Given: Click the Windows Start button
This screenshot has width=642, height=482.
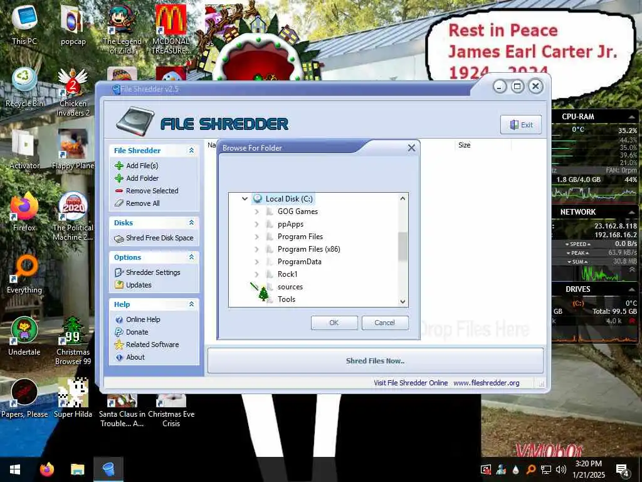Looking at the screenshot, I should click(15, 469).
